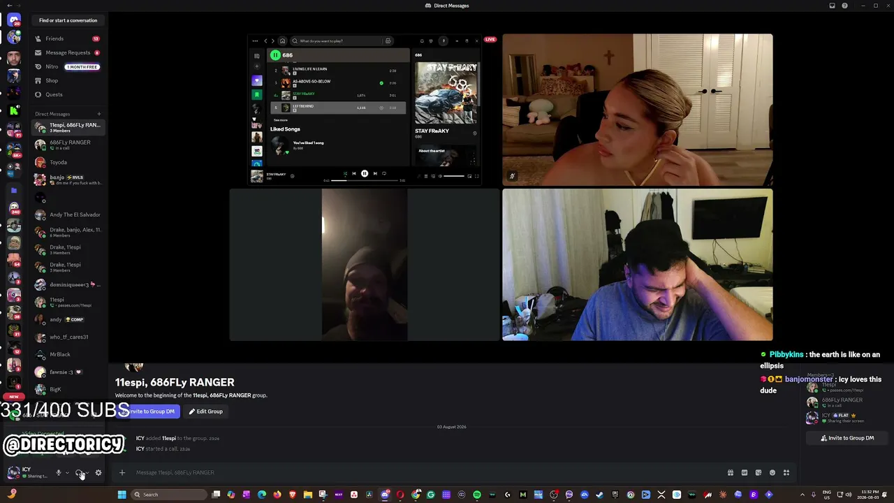Select the LEFTBEHIND track row
Viewport: 894px width, 503px height.
click(338, 108)
